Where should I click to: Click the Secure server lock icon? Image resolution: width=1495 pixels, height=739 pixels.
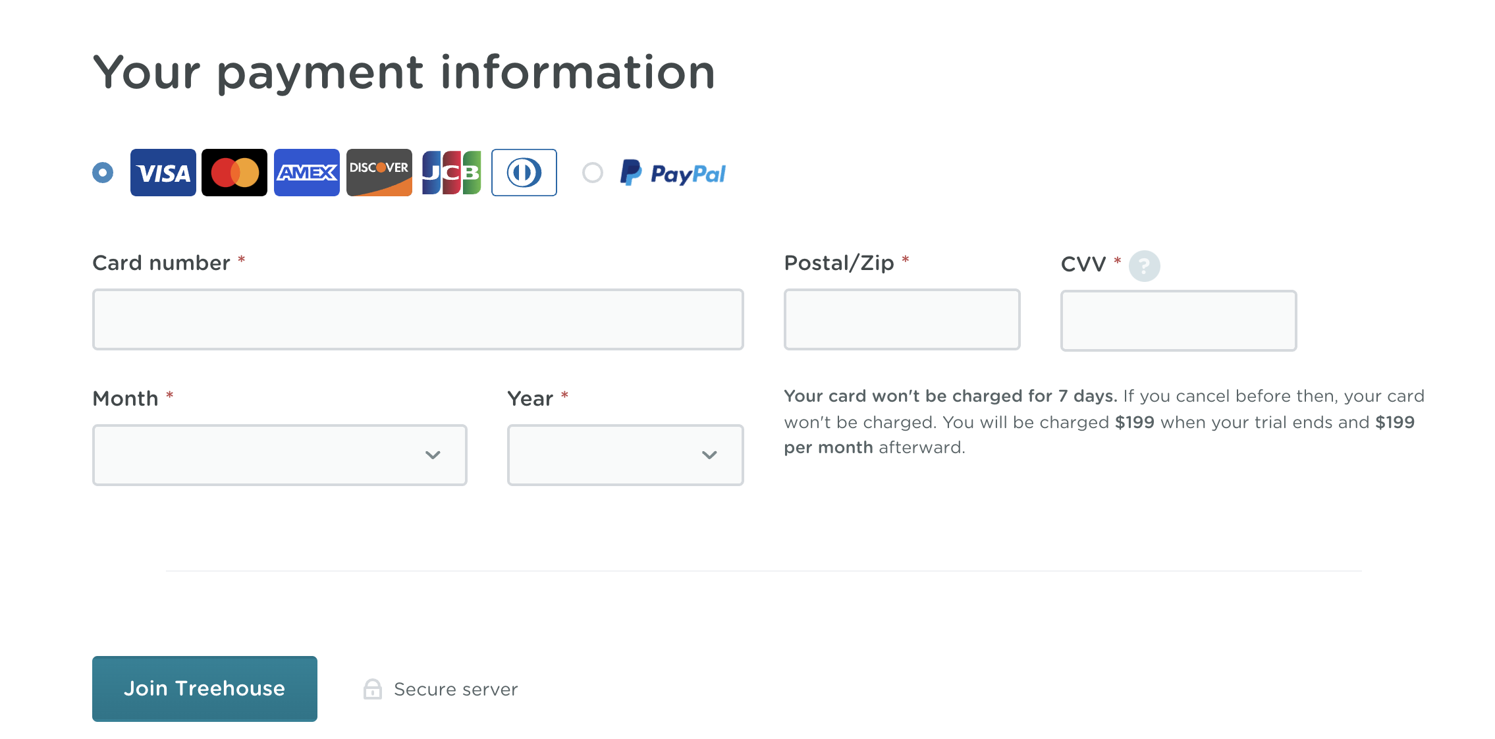coord(373,689)
